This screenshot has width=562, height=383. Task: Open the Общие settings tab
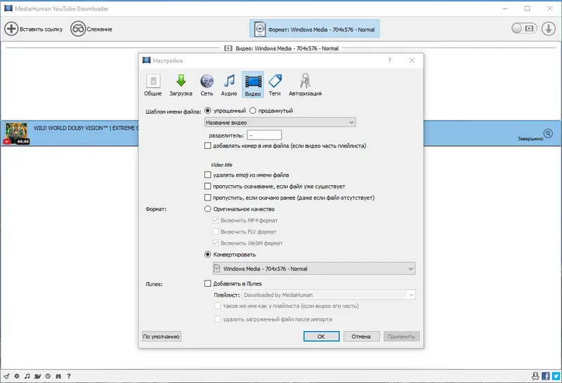tap(153, 85)
